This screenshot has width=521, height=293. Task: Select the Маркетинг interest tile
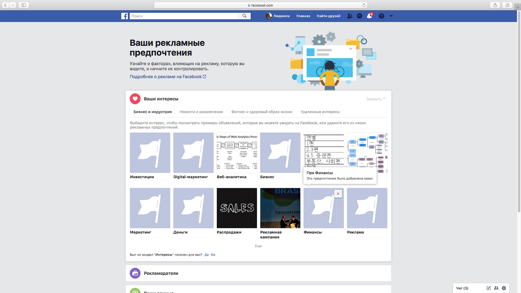[x=150, y=208]
